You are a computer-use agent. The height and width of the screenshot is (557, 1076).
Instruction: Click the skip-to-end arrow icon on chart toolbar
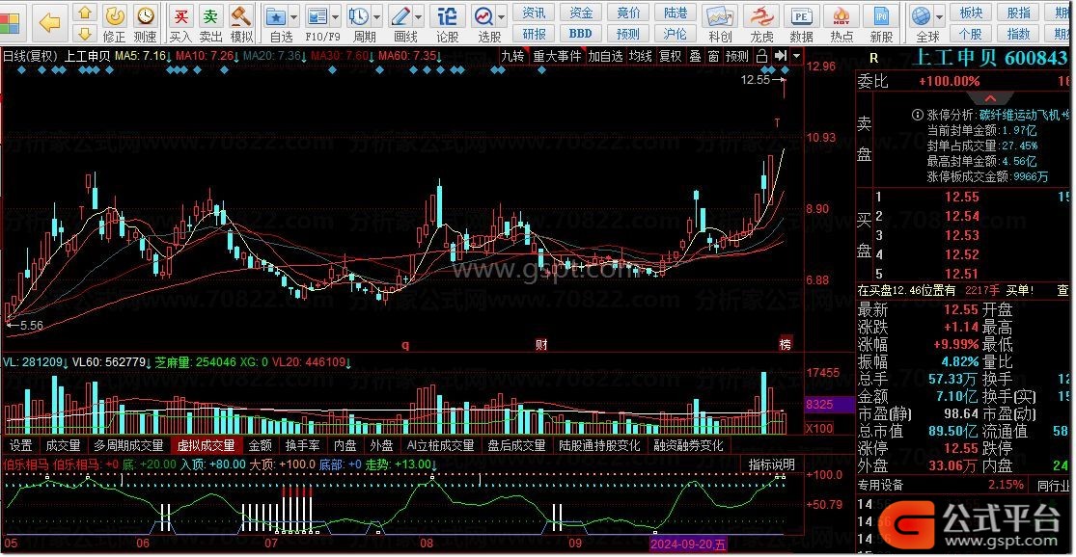[x=781, y=56]
